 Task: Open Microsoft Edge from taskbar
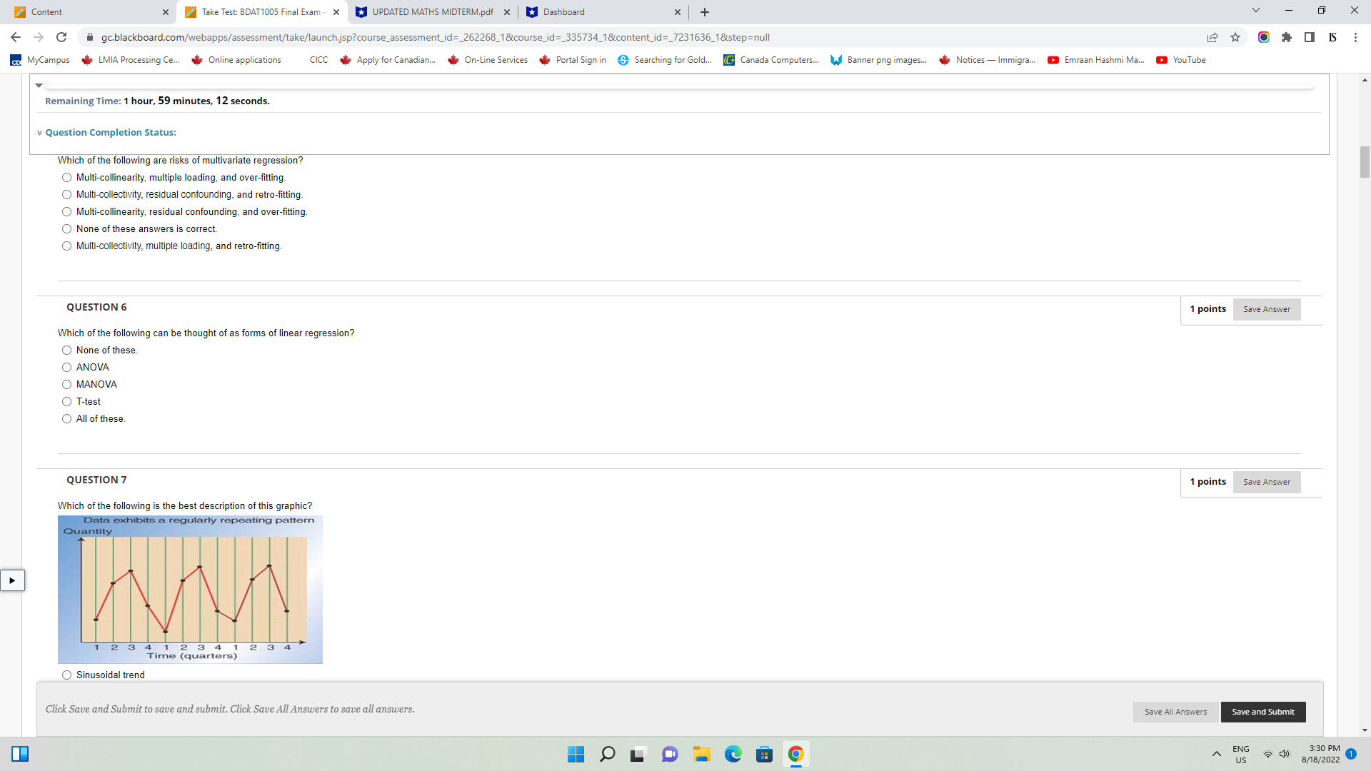tap(733, 754)
